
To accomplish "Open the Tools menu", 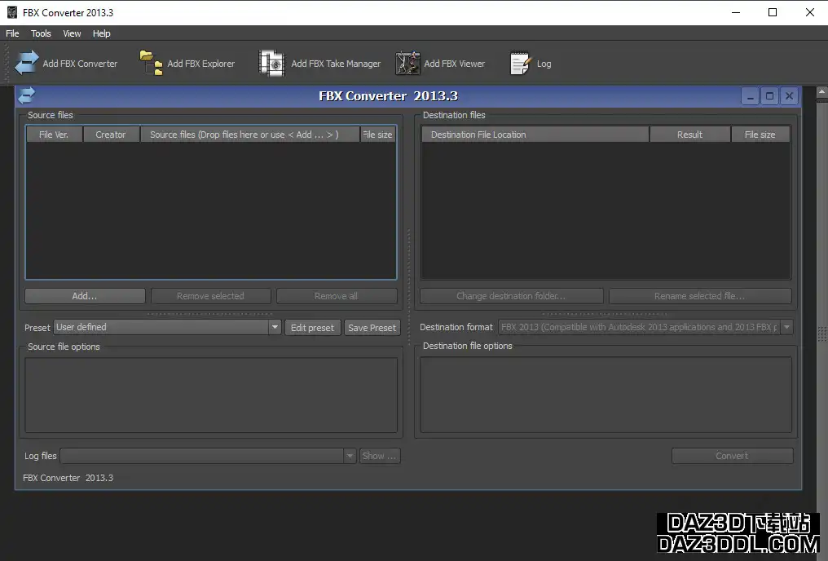I will click(41, 33).
